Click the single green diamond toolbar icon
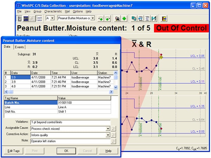The height and width of the screenshot is (158, 211). (x=124, y=18)
